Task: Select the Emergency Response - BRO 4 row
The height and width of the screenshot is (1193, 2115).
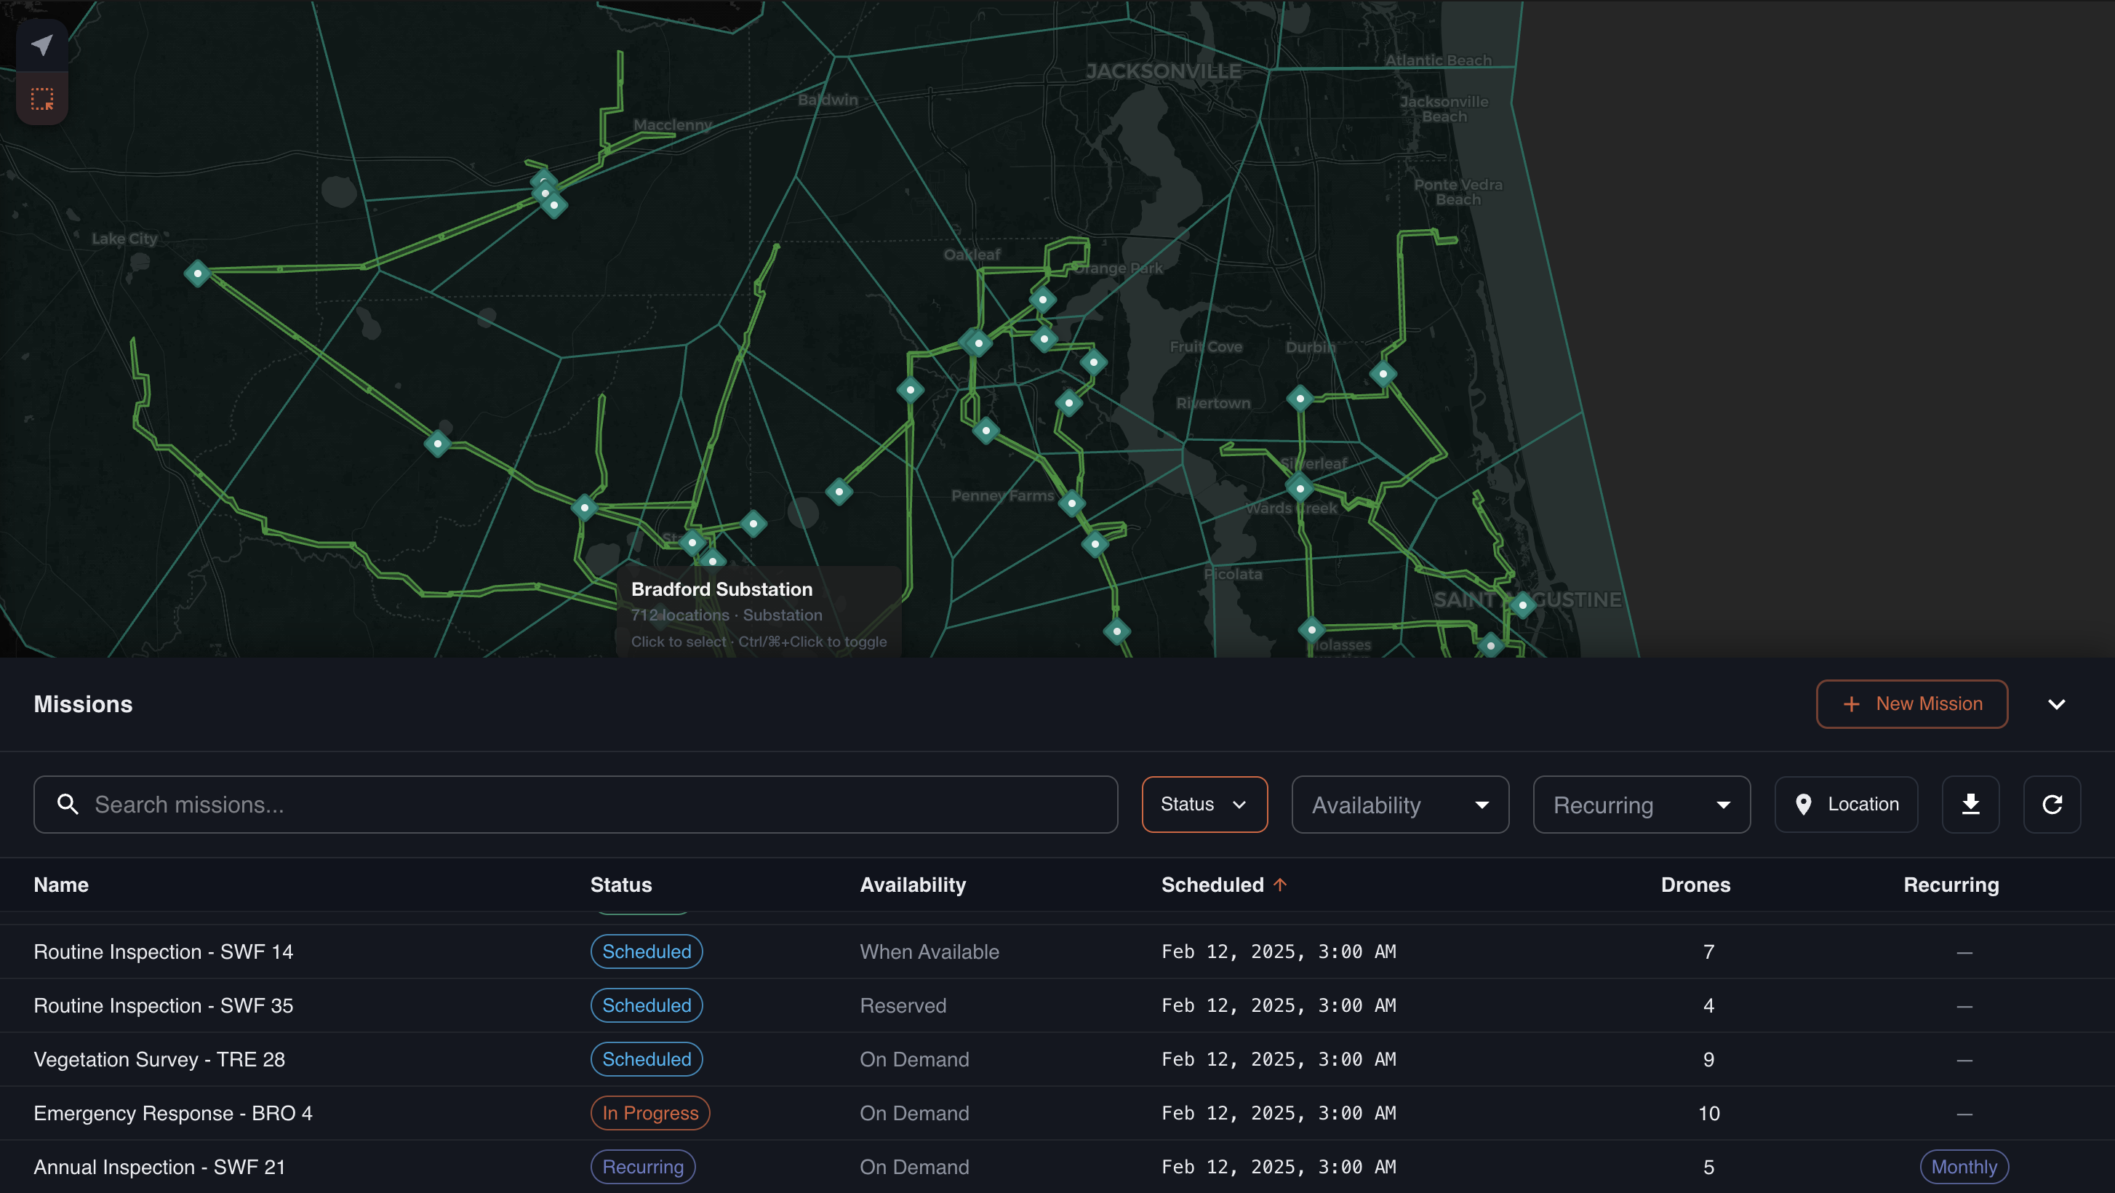Action: (173, 1114)
